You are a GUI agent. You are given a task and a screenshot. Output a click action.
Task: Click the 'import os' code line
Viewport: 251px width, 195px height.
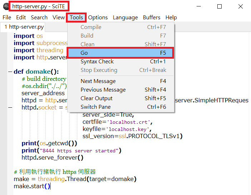(28, 36)
